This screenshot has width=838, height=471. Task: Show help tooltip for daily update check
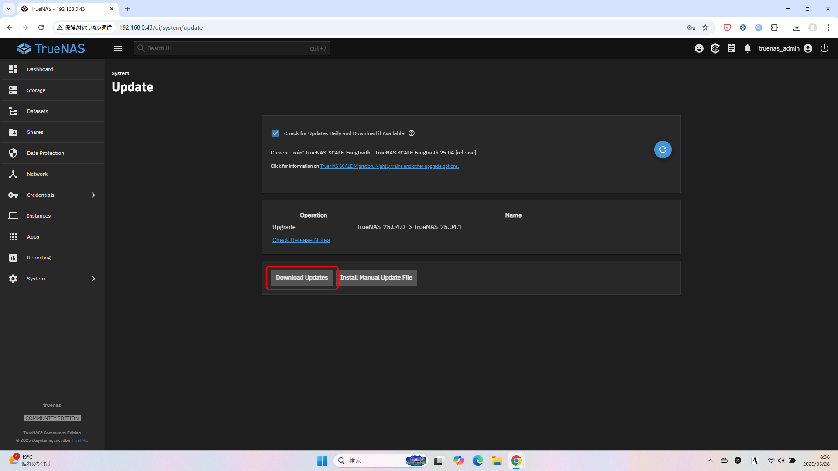pos(412,133)
